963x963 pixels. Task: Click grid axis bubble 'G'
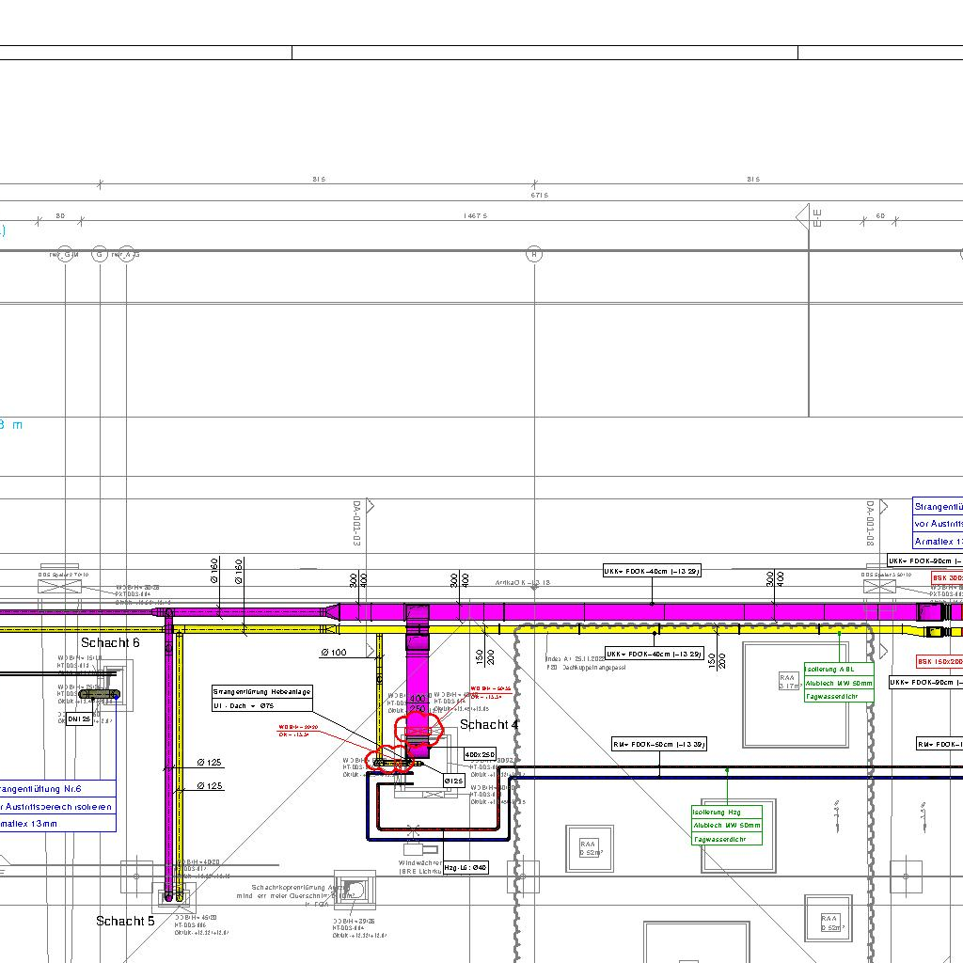100,254
